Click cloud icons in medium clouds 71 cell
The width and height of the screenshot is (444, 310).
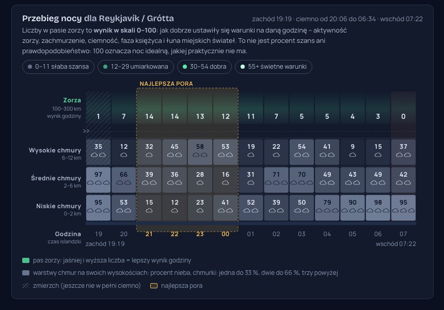pyautogui.click(x=276, y=183)
